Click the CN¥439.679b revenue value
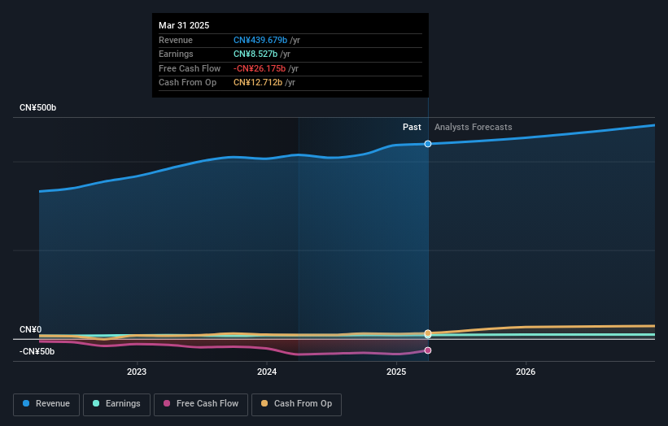 pyautogui.click(x=260, y=40)
